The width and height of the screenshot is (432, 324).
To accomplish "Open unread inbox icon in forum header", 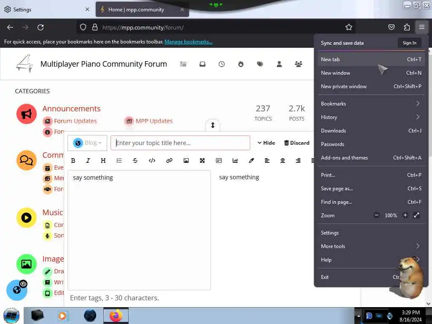I will pyautogui.click(x=202, y=64).
